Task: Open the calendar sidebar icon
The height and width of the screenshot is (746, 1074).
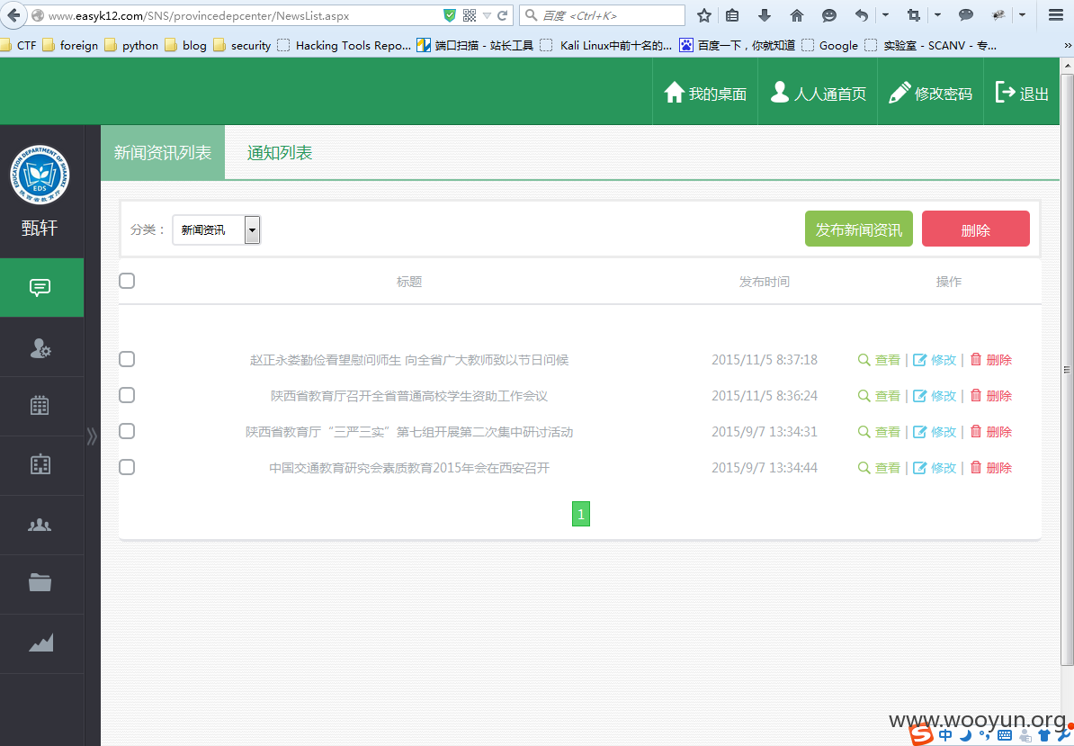Action: 40,406
